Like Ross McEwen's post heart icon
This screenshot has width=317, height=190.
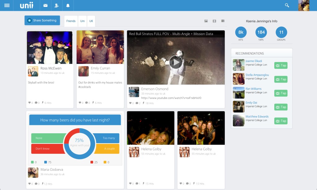(x=29, y=103)
